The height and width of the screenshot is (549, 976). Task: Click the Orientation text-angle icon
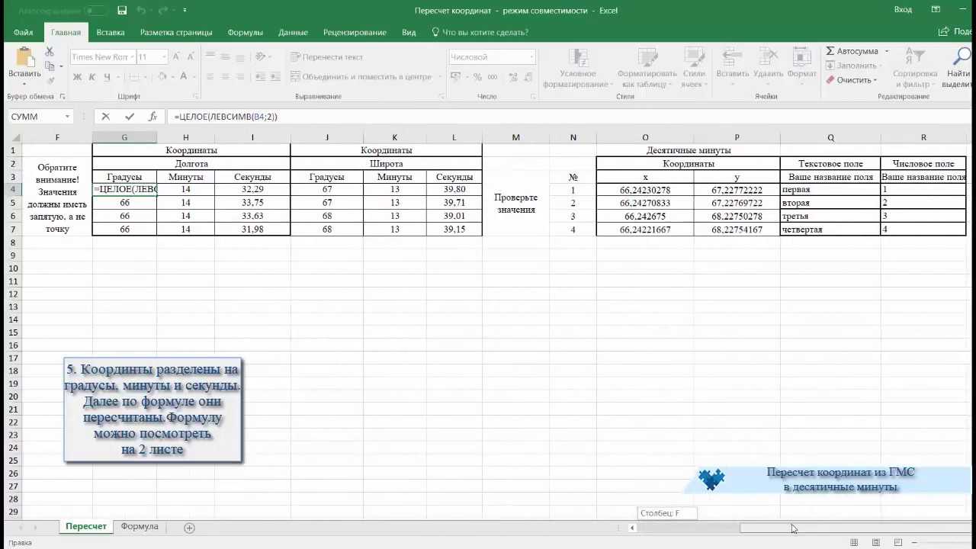coord(261,57)
